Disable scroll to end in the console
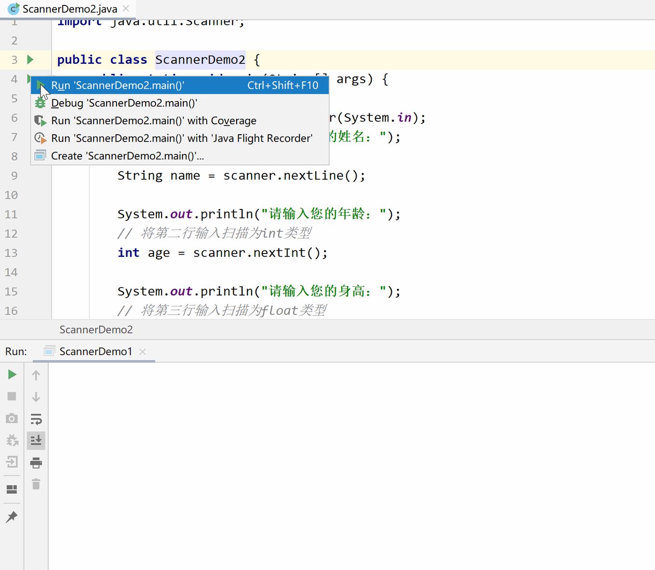The height and width of the screenshot is (570, 655). click(x=36, y=440)
